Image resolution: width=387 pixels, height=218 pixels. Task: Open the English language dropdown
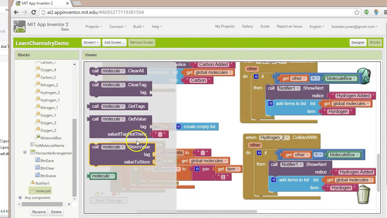tap(317, 27)
